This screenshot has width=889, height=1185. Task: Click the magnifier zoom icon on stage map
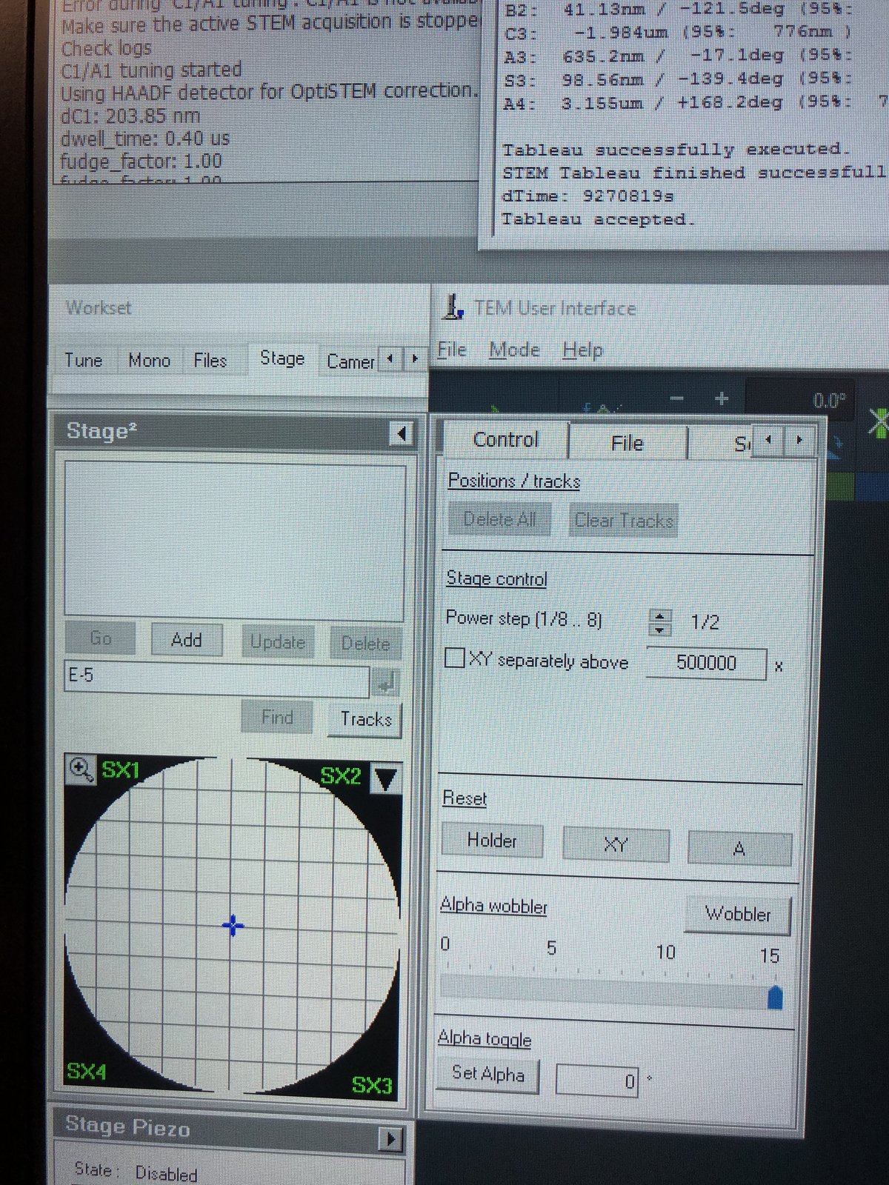[x=80, y=770]
